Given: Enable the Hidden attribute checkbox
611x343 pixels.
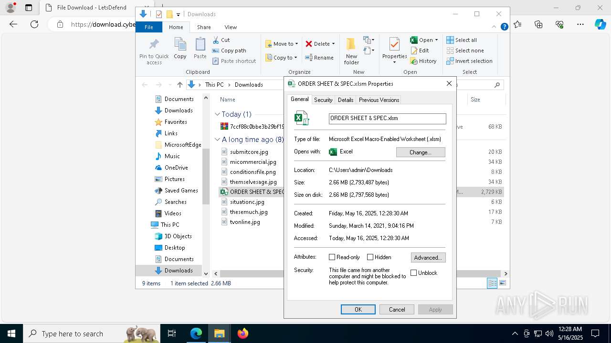Looking at the screenshot, I should click(x=370, y=257).
